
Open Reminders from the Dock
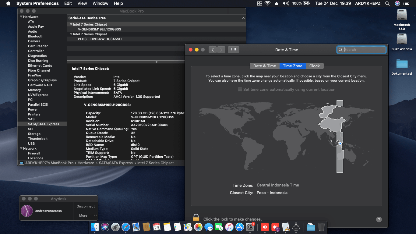pyautogui.click(x=177, y=227)
